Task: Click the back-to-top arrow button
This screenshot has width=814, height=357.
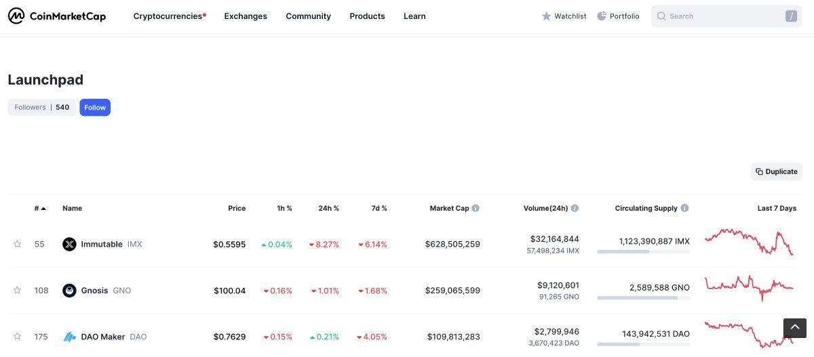Action: click(x=795, y=328)
